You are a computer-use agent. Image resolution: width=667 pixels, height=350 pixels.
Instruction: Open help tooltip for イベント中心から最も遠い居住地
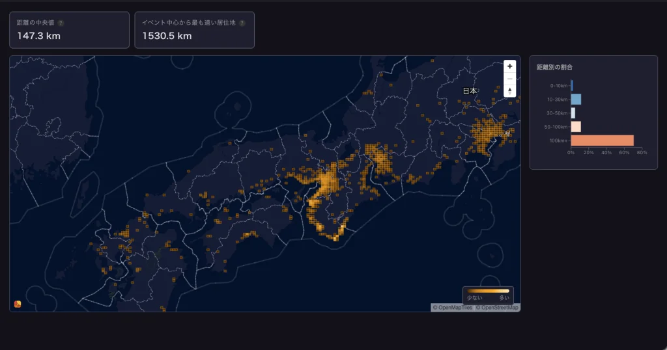(242, 23)
